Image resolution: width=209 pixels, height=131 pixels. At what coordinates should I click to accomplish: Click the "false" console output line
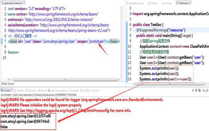(x=4, y=127)
